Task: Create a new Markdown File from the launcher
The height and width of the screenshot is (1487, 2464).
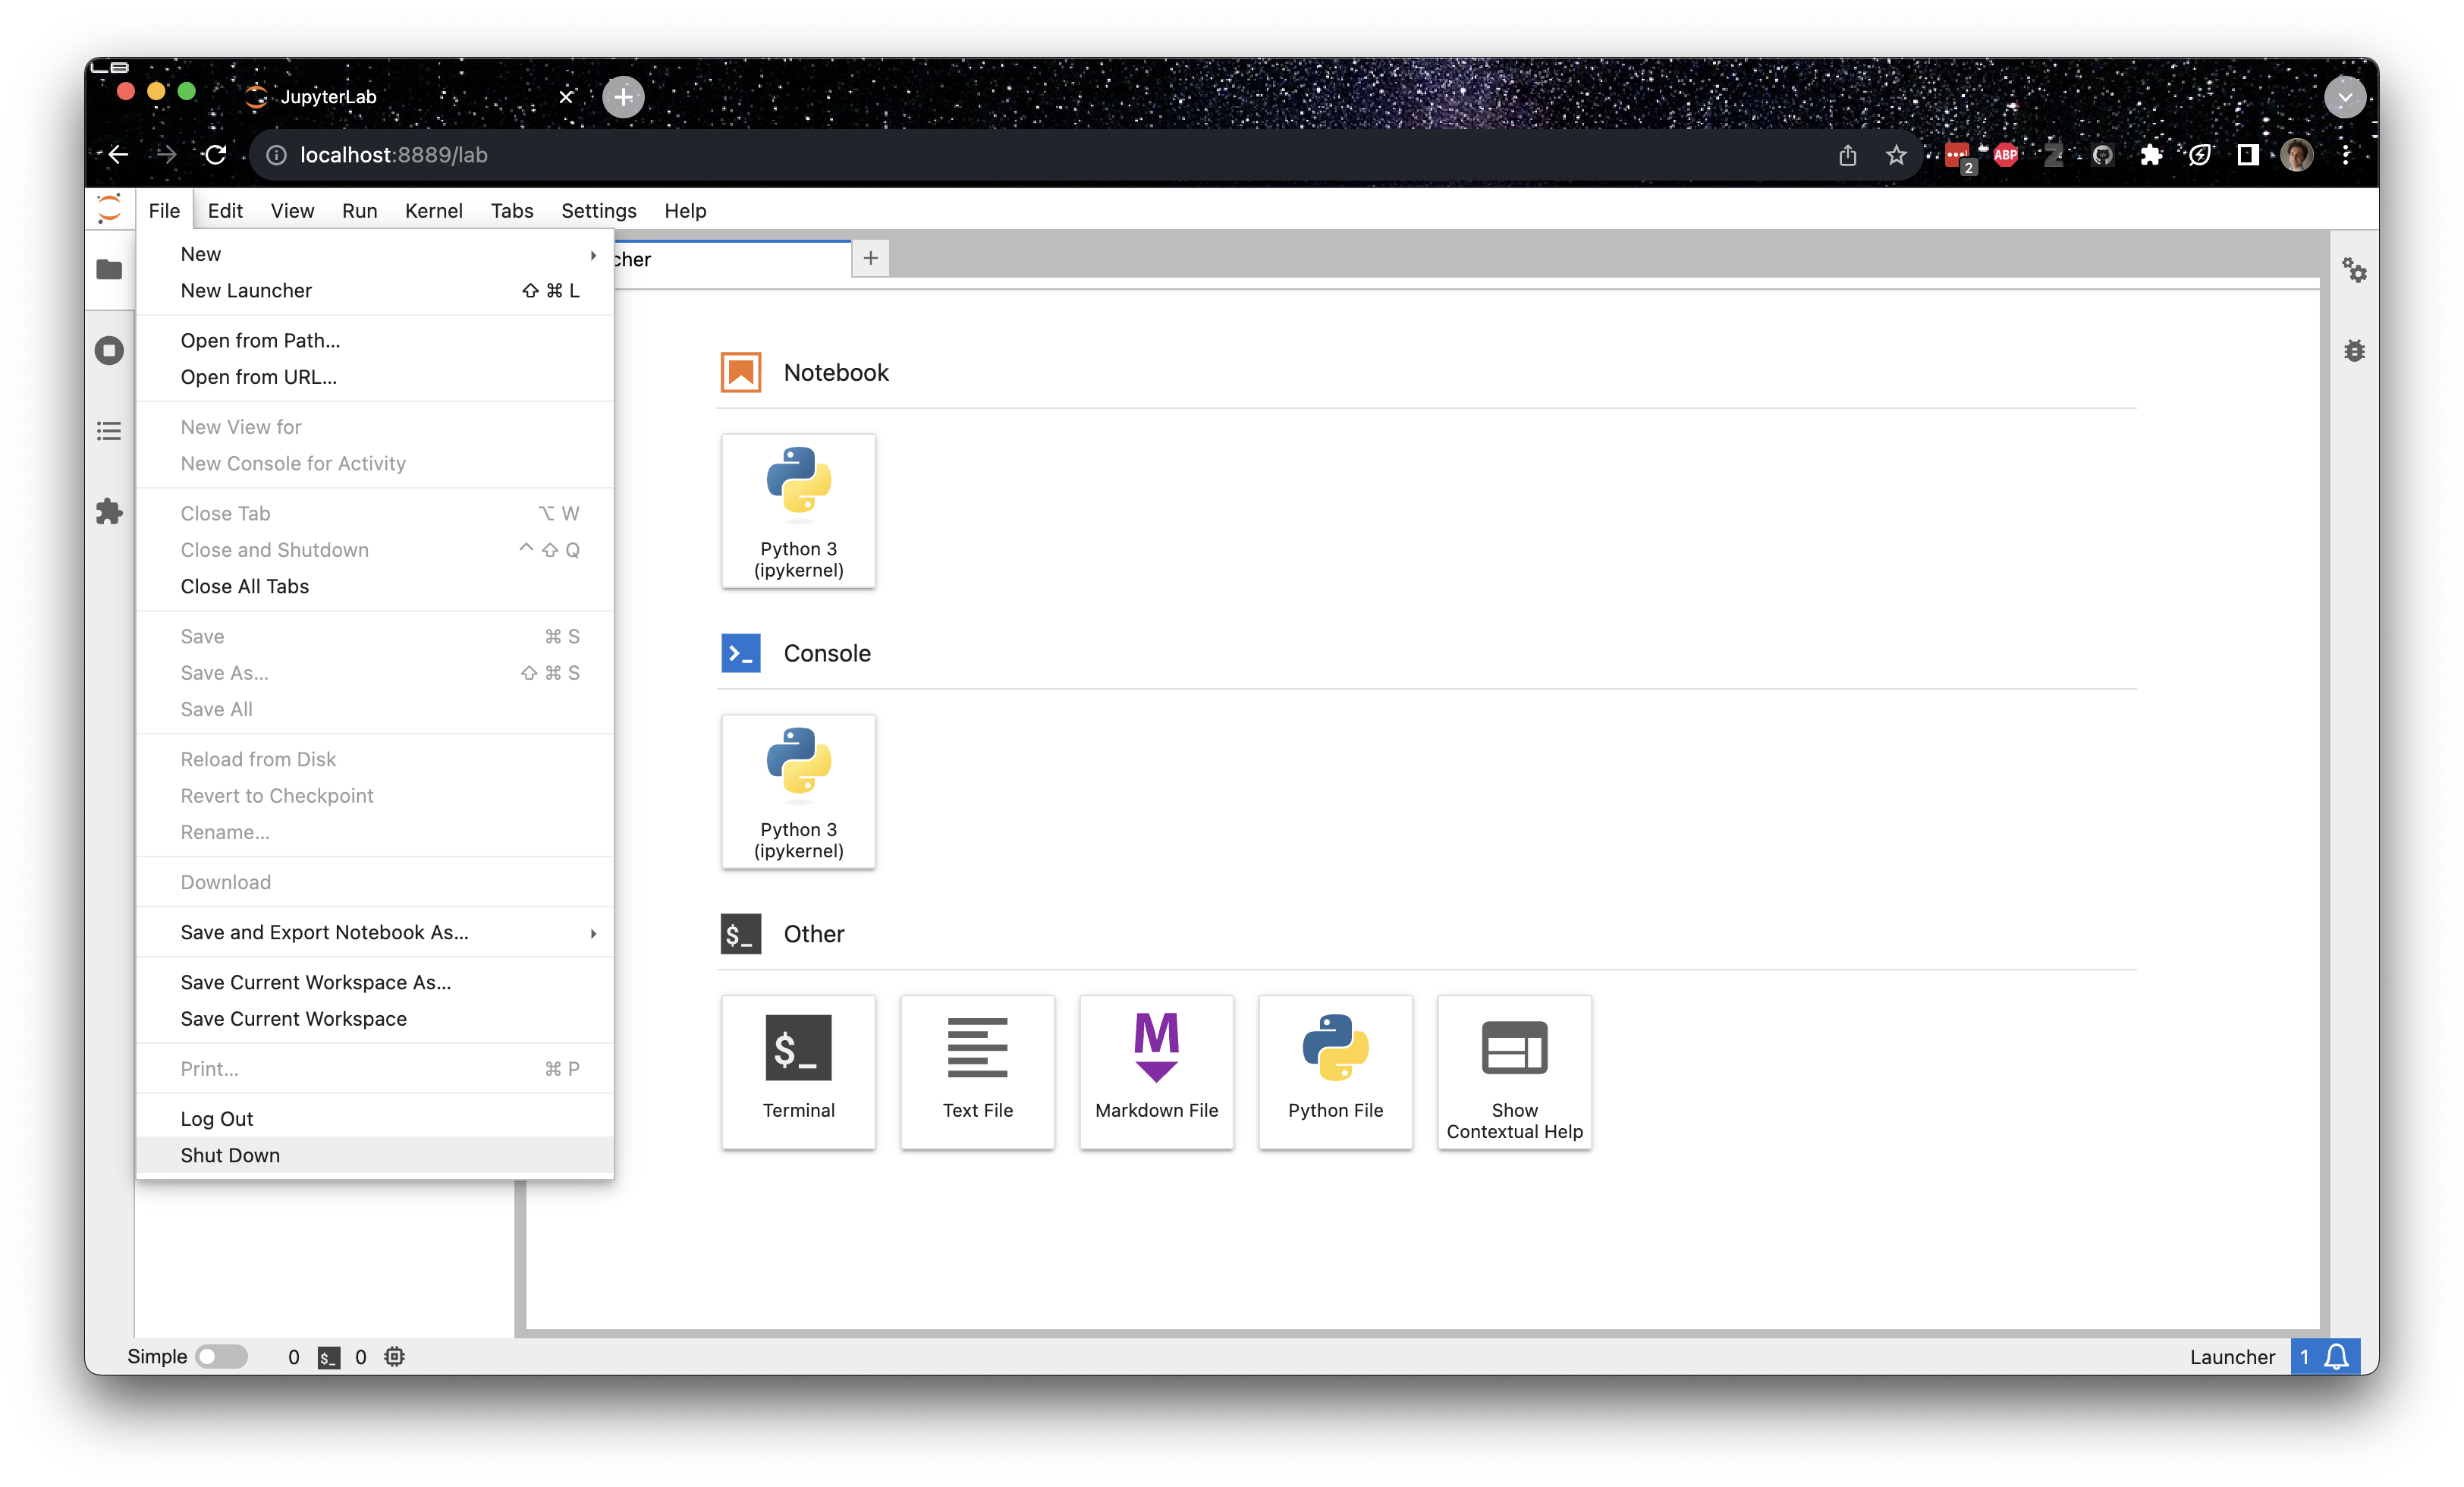Action: 1156,1072
